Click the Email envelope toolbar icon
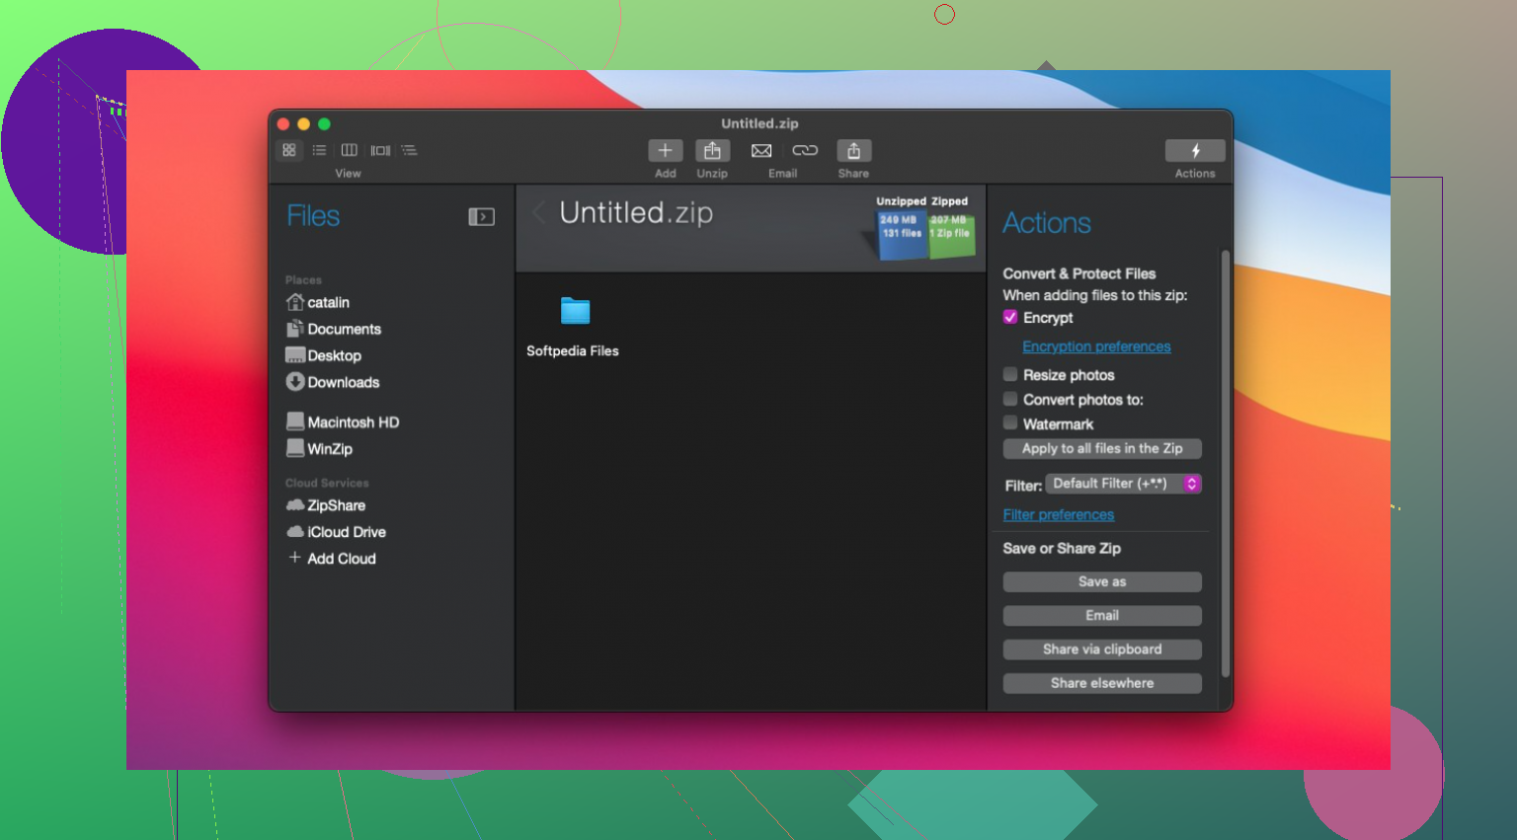The image size is (1517, 840). pyautogui.click(x=761, y=150)
